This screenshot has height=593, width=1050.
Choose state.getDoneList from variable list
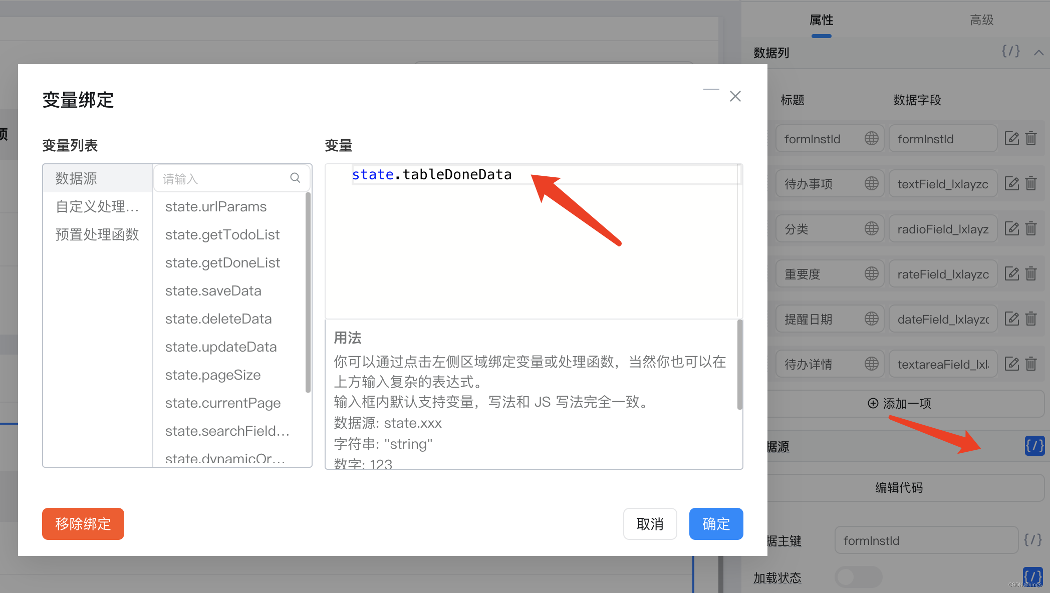222,262
